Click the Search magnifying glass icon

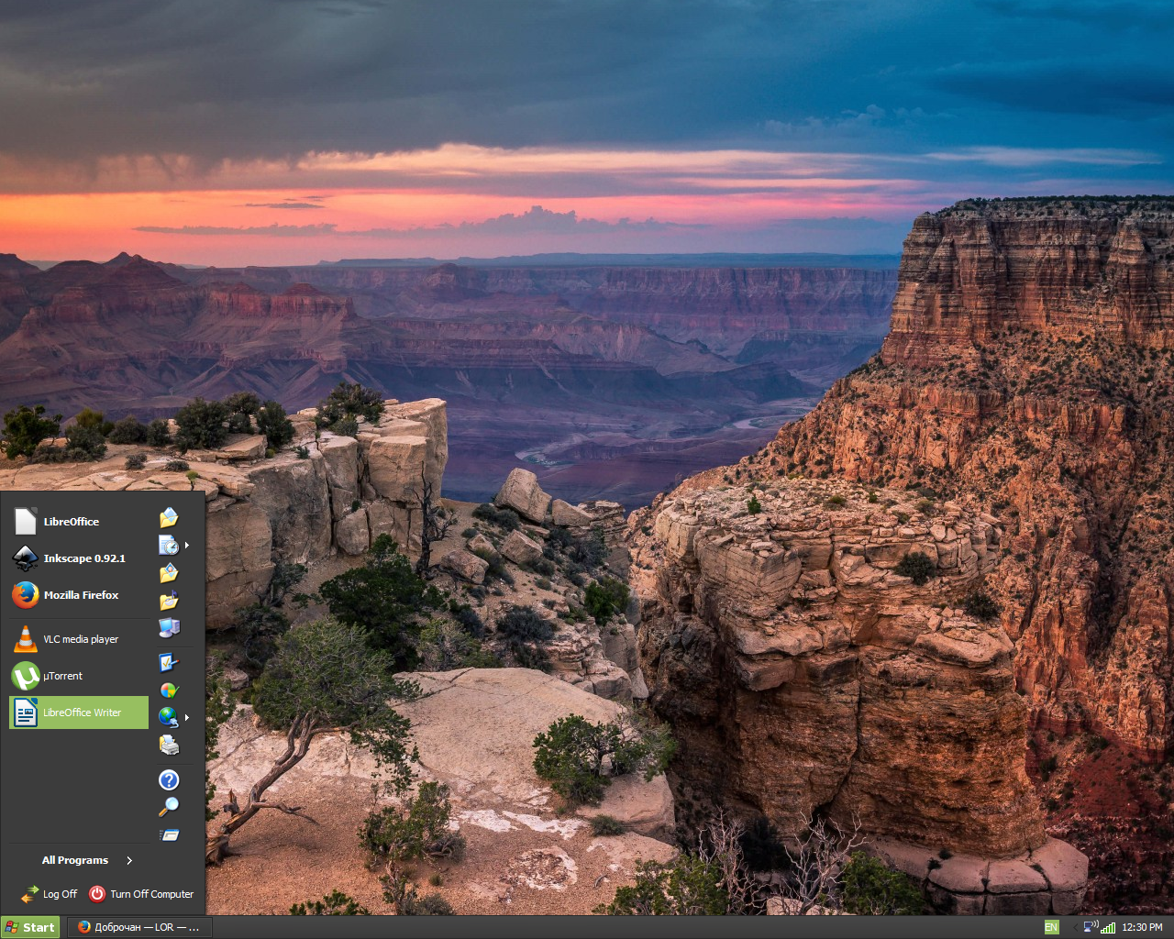169,807
